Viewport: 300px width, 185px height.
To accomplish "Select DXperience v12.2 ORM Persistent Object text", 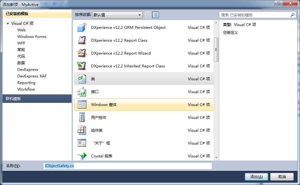I will pos(128,28).
